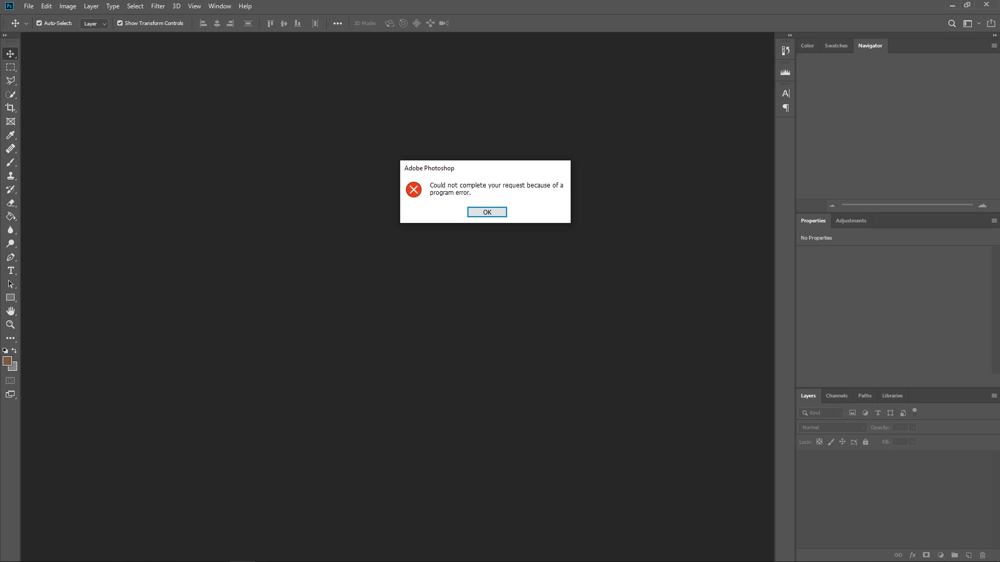Select the Crop tool

[x=10, y=108]
